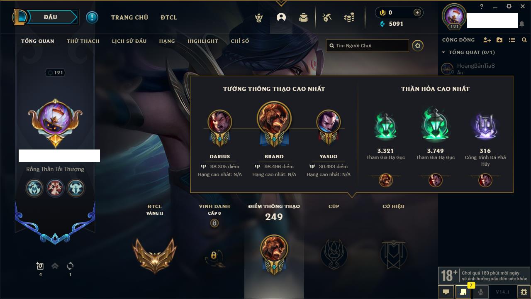Image resolution: width=531 pixels, height=299 pixels.
Task: Open the friends list sort options
Action: point(512,40)
